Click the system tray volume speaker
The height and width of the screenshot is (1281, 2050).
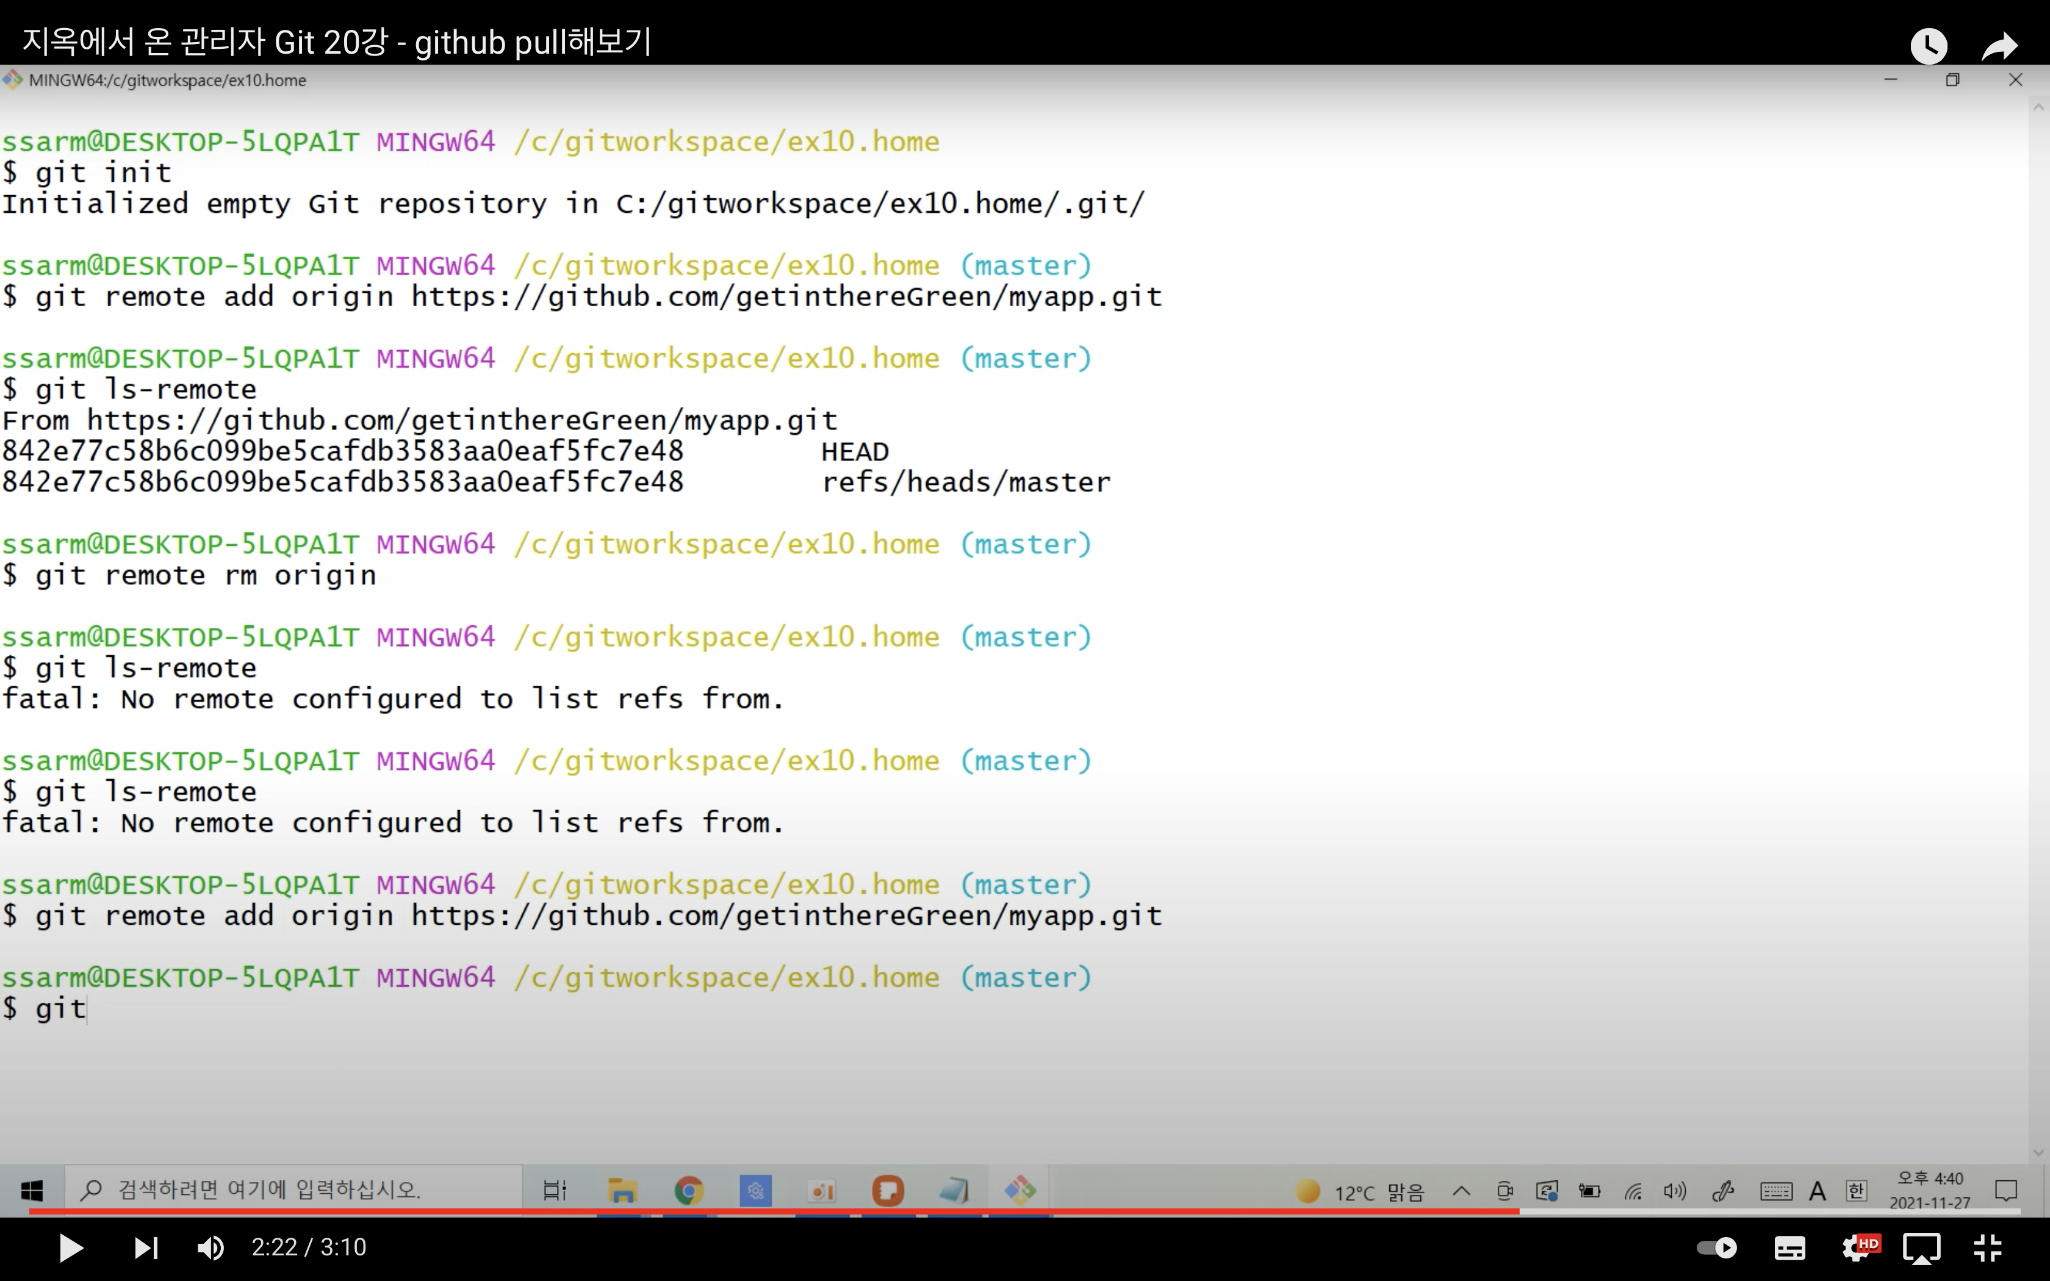coord(1675,1191)
